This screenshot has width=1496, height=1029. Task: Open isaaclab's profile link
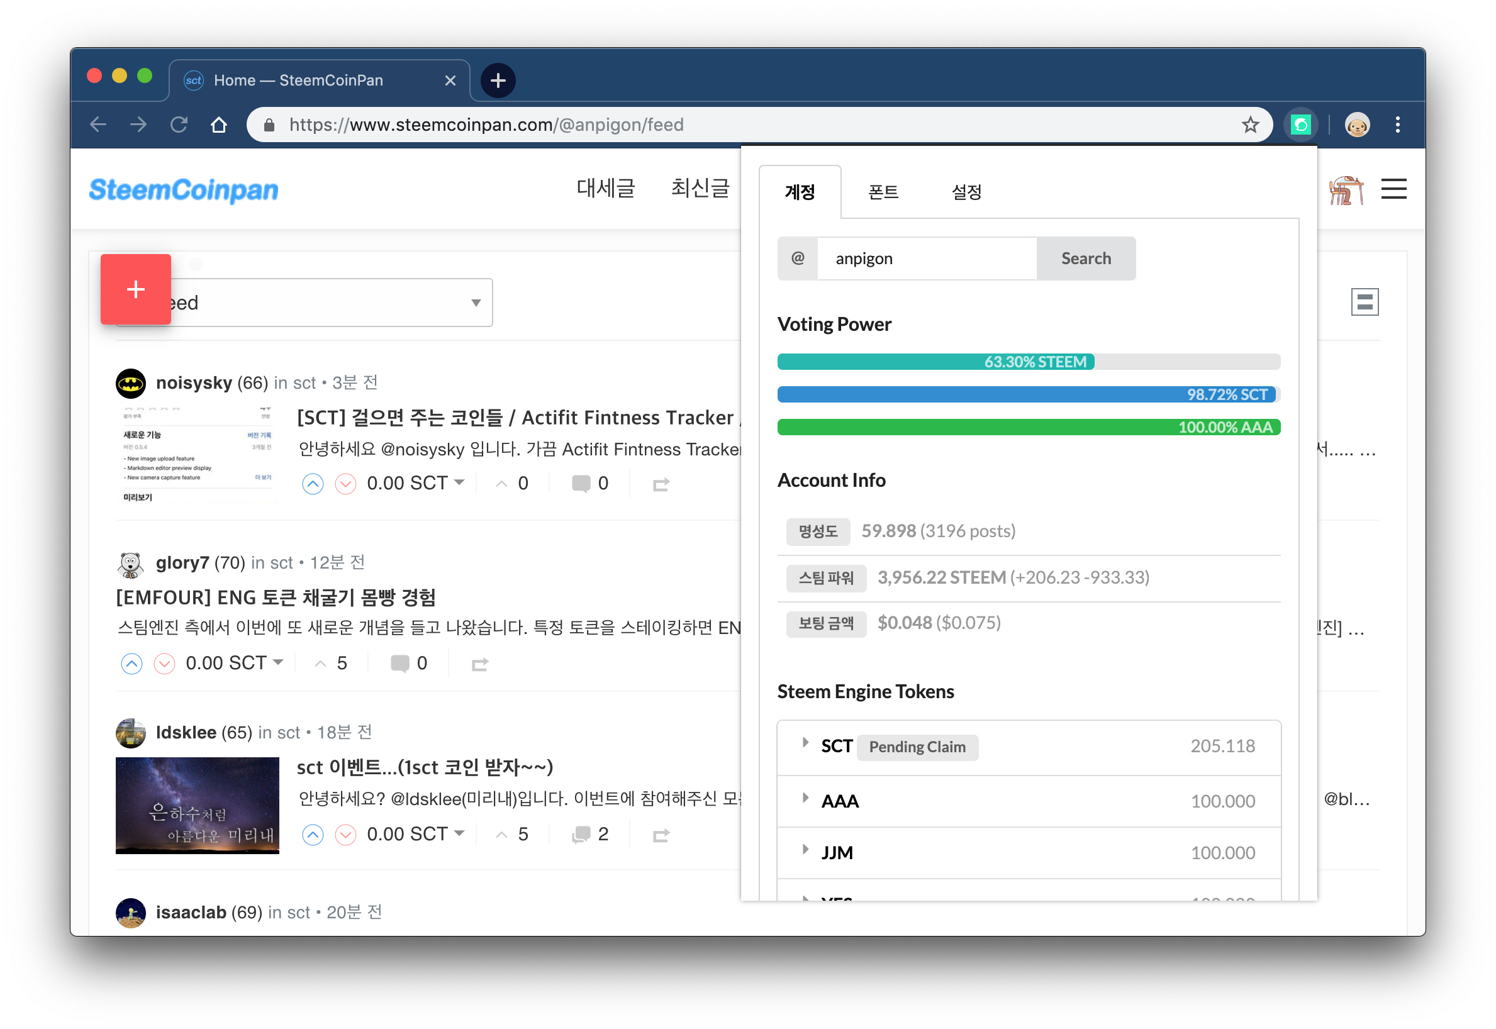(191, 913)
